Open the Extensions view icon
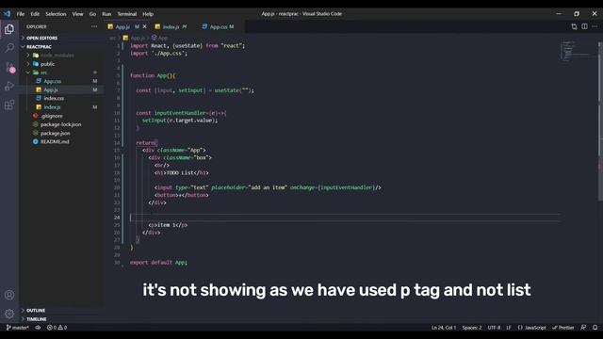This screenshot has width=603, height=339. pos(9,105)
